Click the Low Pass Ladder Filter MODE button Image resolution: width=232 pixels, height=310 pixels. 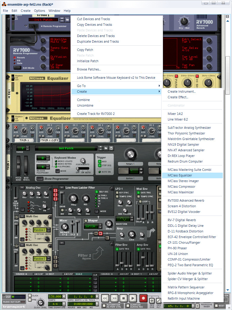point(97,211)
